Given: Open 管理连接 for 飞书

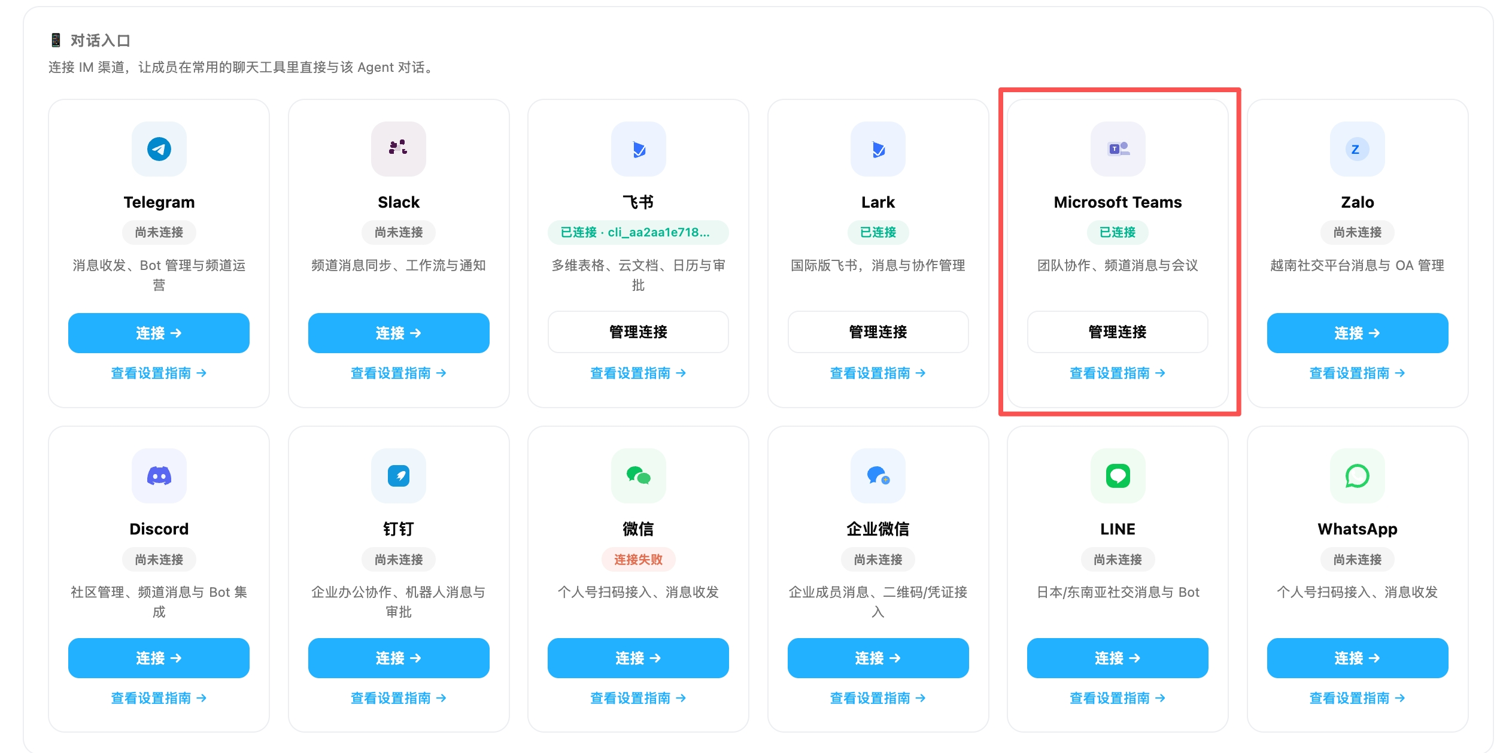Looking at the screenshot, I should click(x=639, y=332).
